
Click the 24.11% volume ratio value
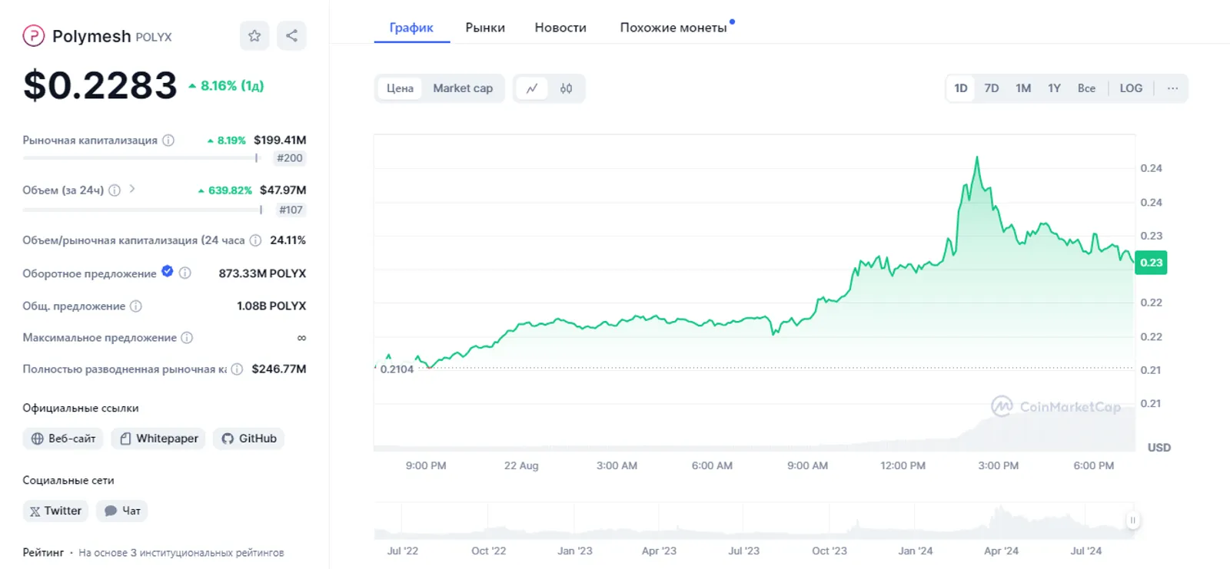(288, 240)
